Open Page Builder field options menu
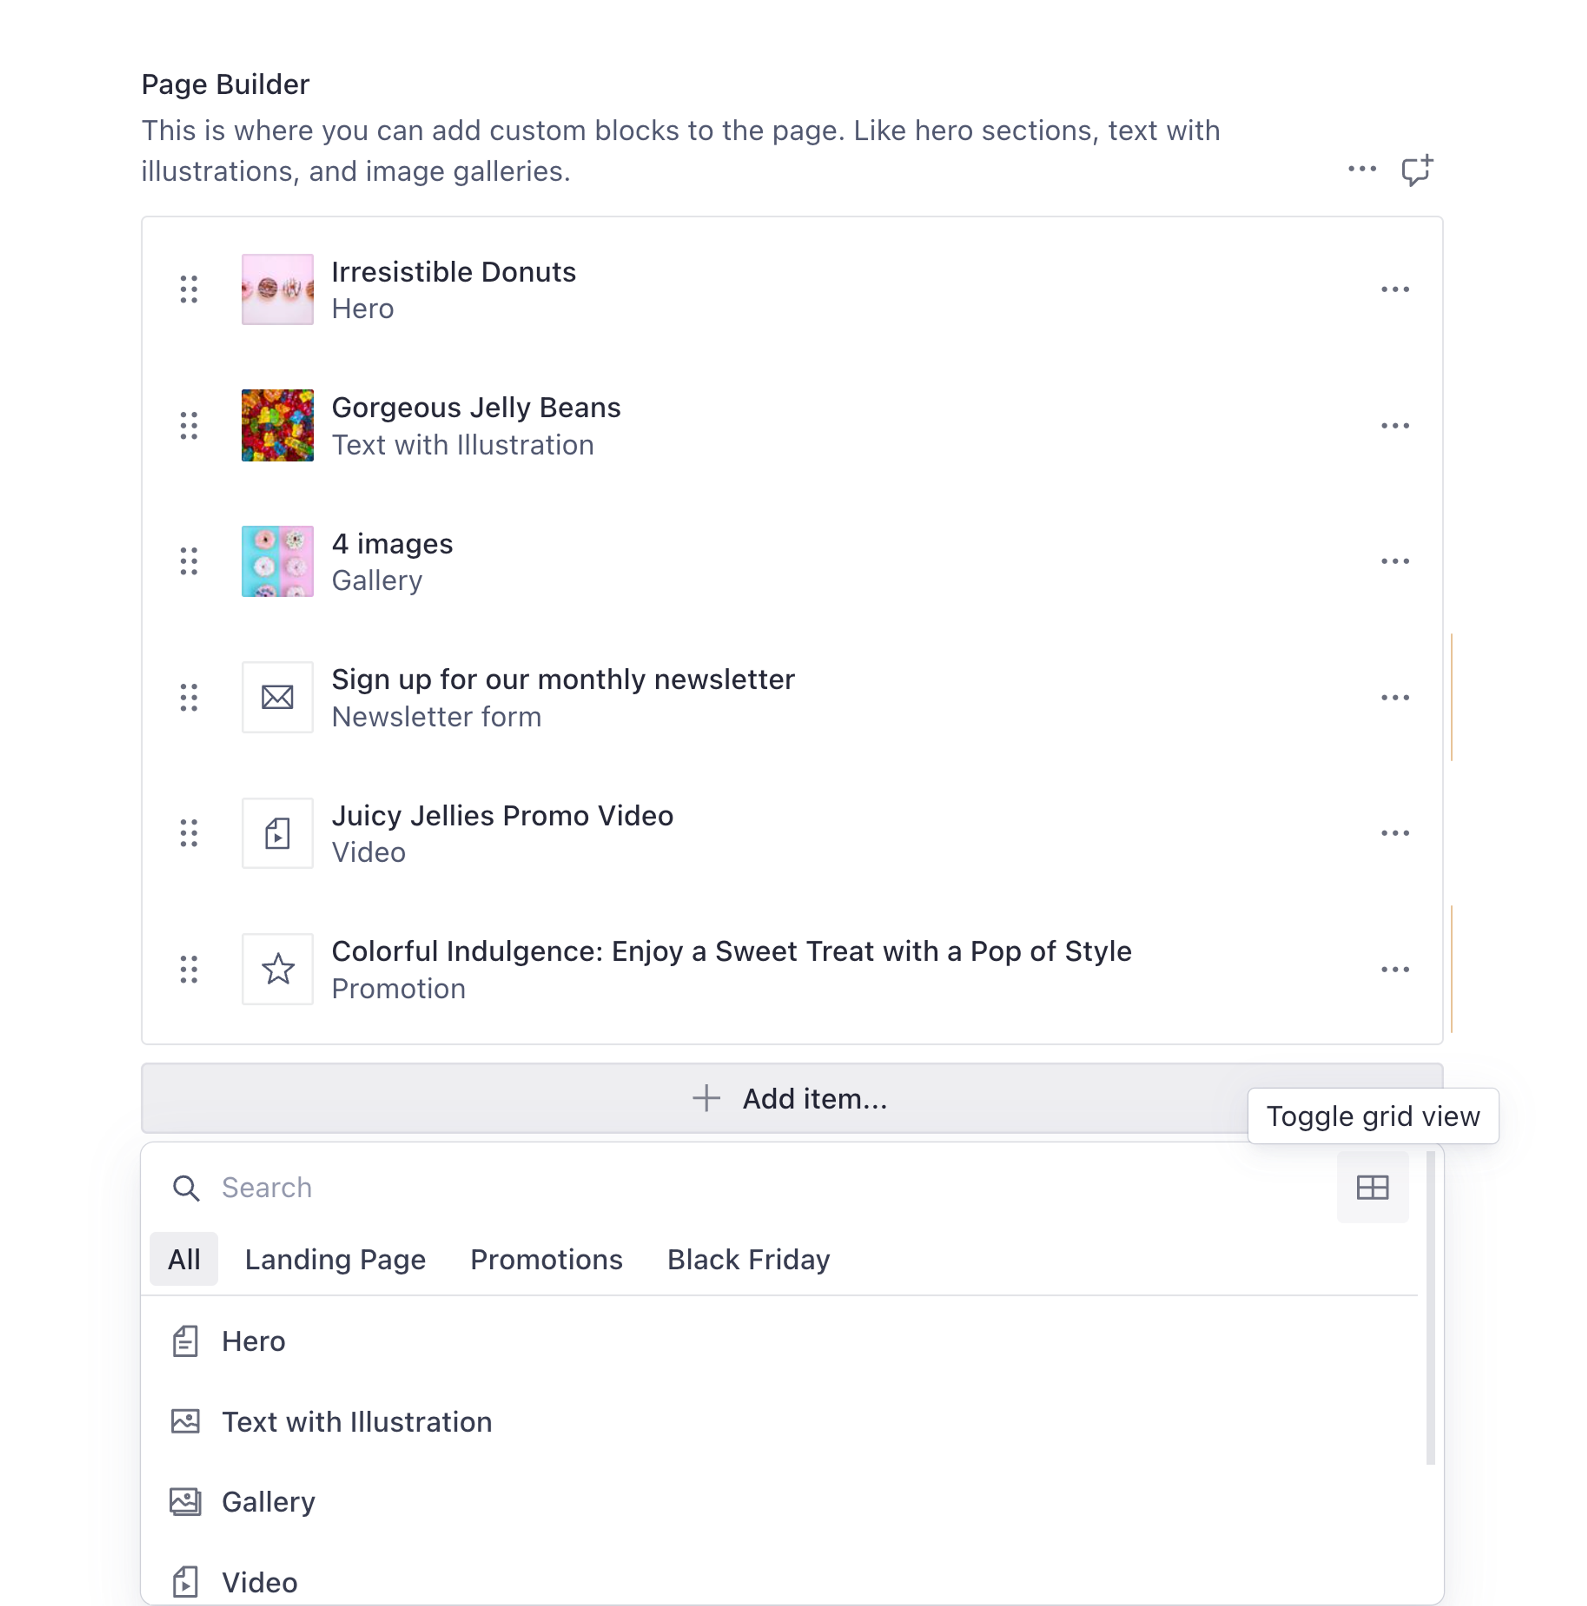 pos(1362,169)
